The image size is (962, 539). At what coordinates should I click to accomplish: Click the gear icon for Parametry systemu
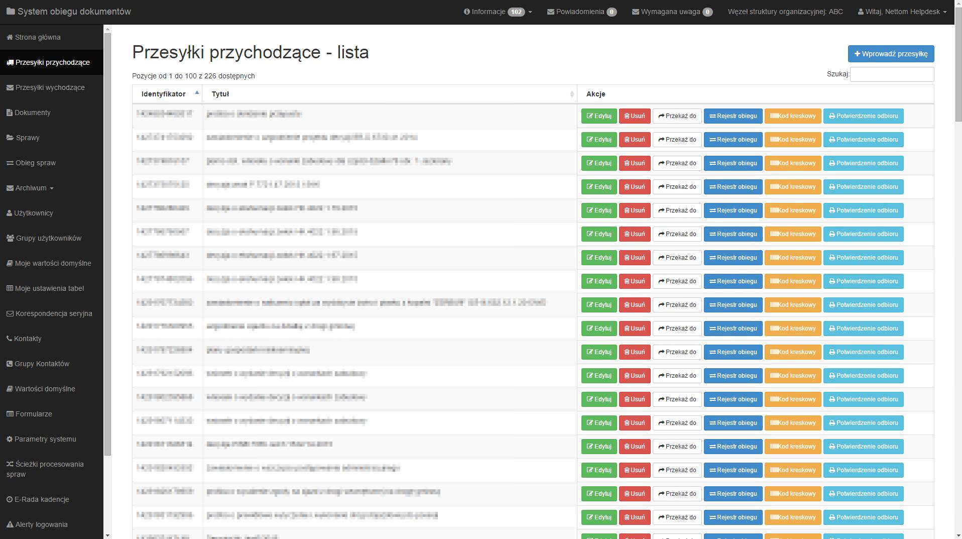[x=10, y=439]
